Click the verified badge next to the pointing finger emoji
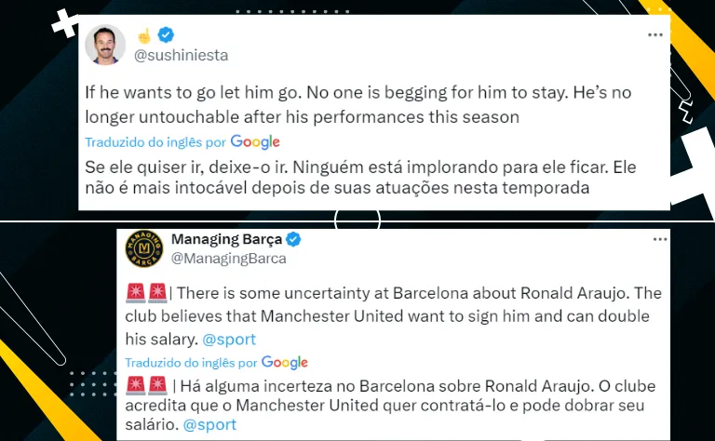The width and height of the screenshot is (715, 441). [167, 34]
